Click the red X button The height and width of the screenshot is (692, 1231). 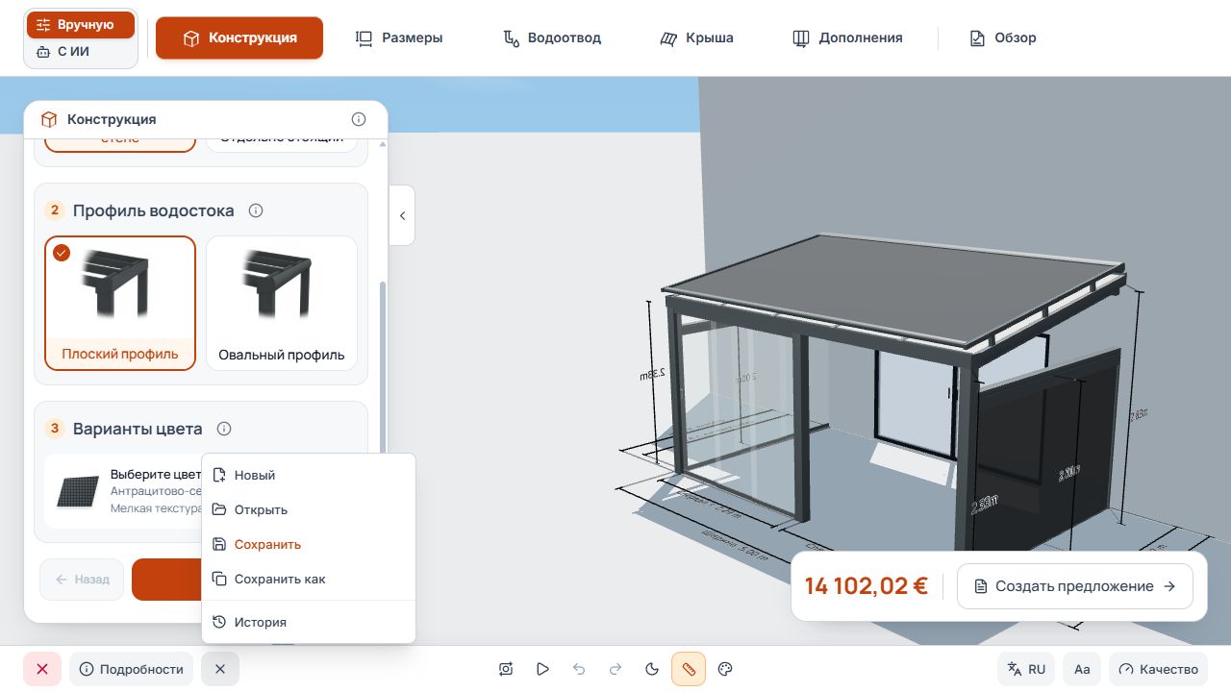point(42,669)
